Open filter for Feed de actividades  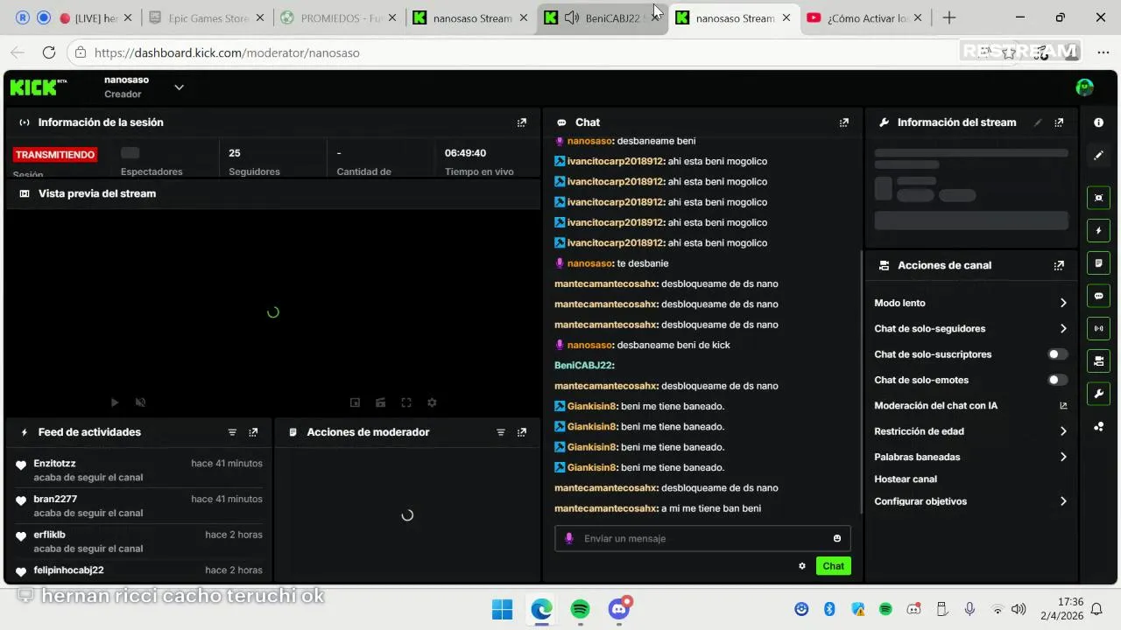point(232,432)
